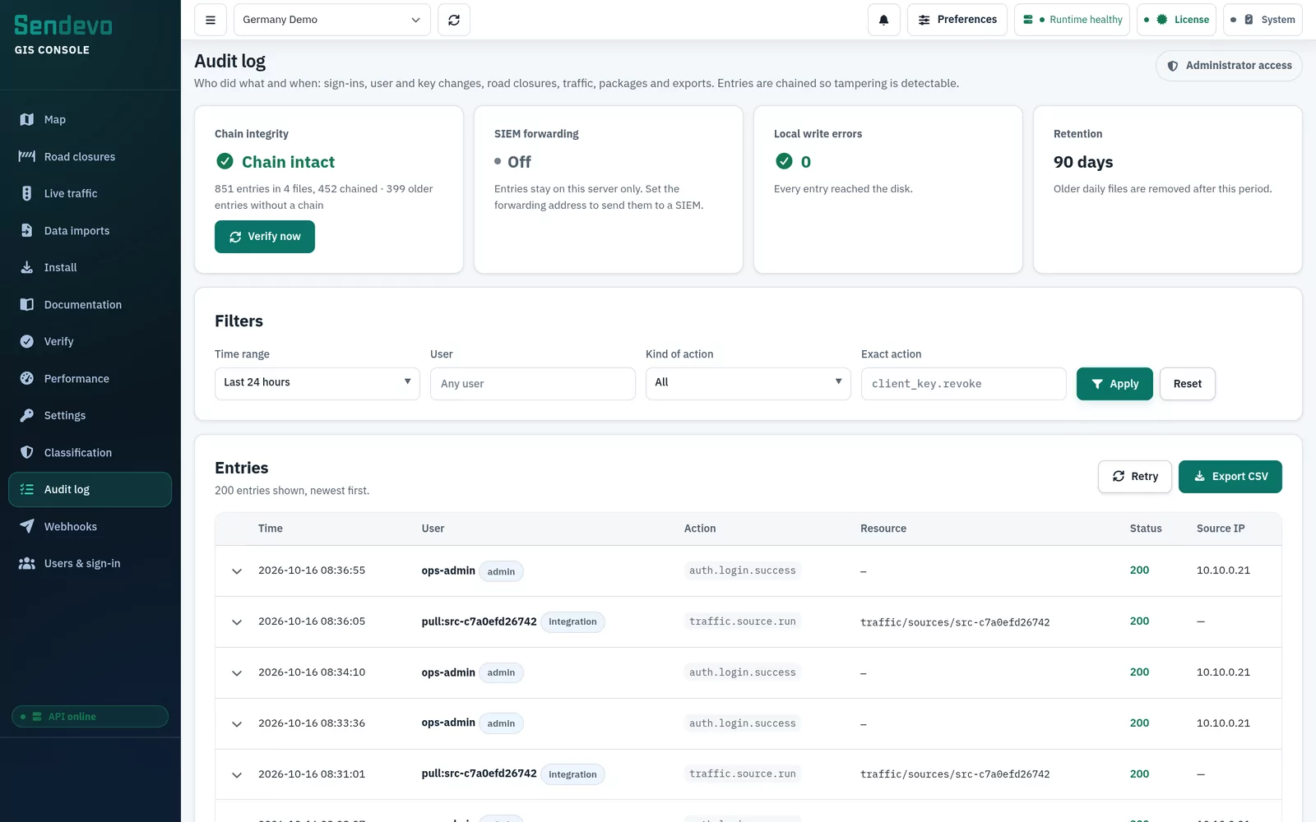The height and width of the screenshot is (822, 1316).
Task: Open the Time range Last 24 hours dropdown
Action: (317, 383)
